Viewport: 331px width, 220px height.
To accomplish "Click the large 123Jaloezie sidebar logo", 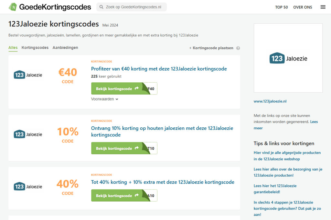I will pyautogui.click(x=288, y=58).
